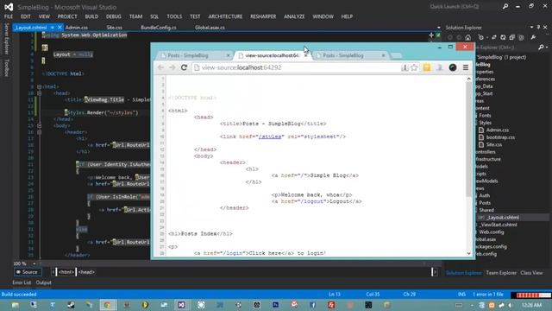The width and height of the screenshot is (552, 311).
Task: Collapse the <head> outlining block in editor
Action: coord(40,93)
